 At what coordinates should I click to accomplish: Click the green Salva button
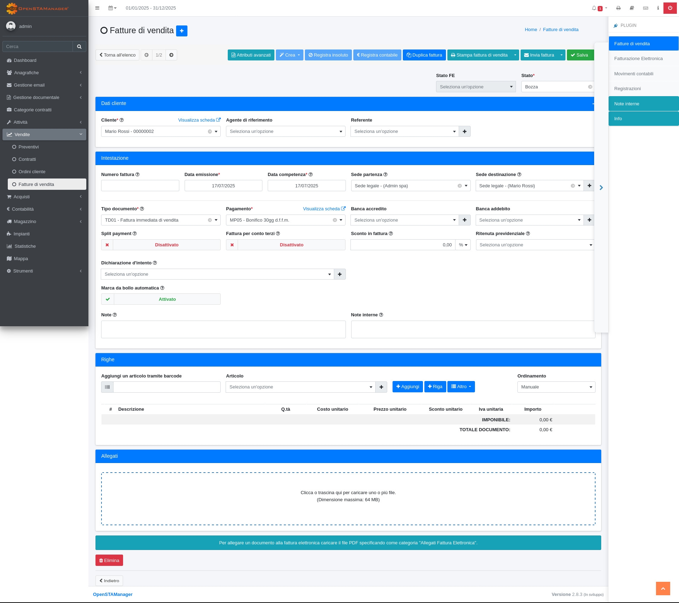580,55
